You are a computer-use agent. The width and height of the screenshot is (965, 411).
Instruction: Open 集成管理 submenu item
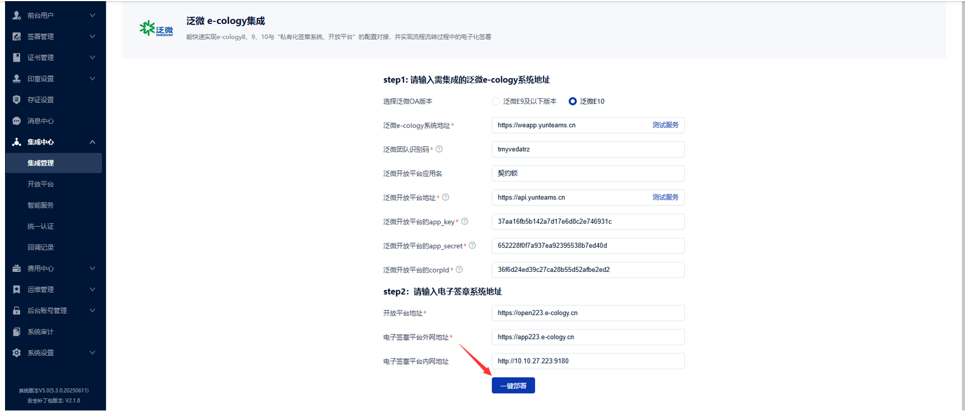tap(54, 163)
